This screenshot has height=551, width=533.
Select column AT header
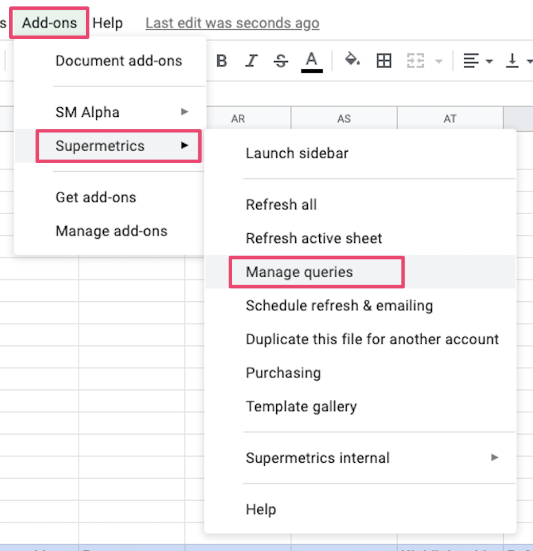(450, 119)
